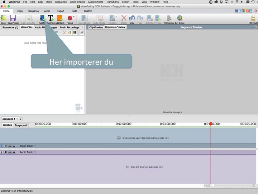Click the Transition toolbar icon

[113, 18]
